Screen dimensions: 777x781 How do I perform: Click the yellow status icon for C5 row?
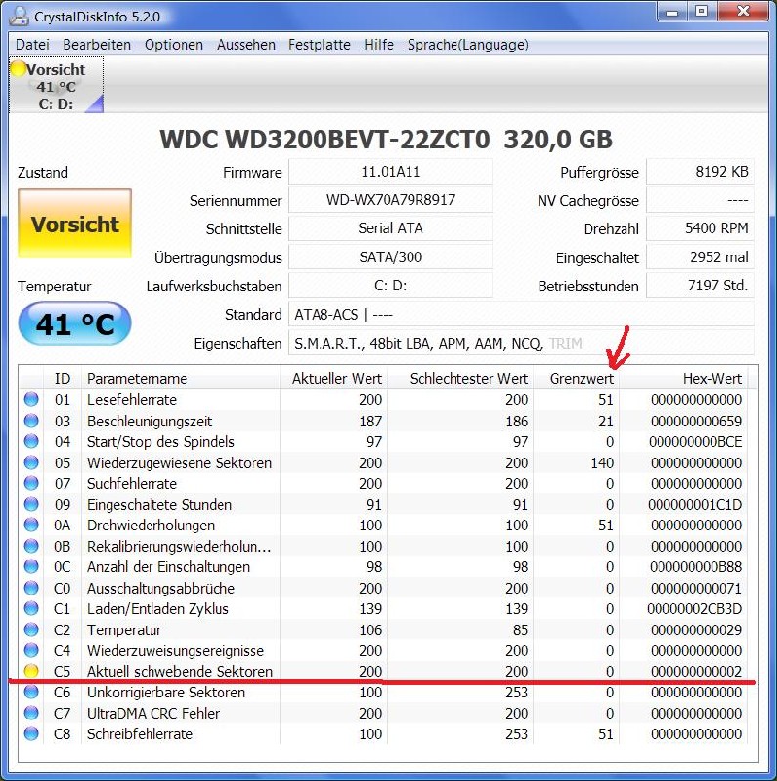(x=31, y=672)
